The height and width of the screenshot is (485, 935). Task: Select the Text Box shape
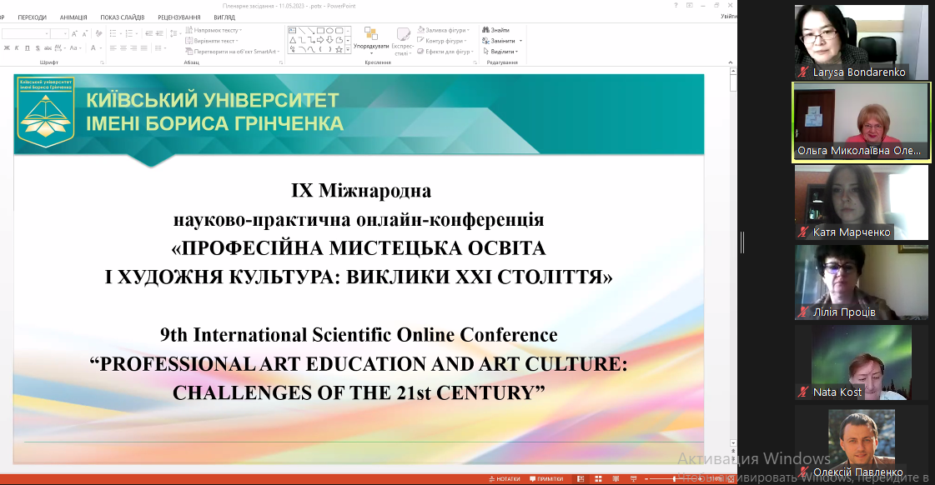292,30
